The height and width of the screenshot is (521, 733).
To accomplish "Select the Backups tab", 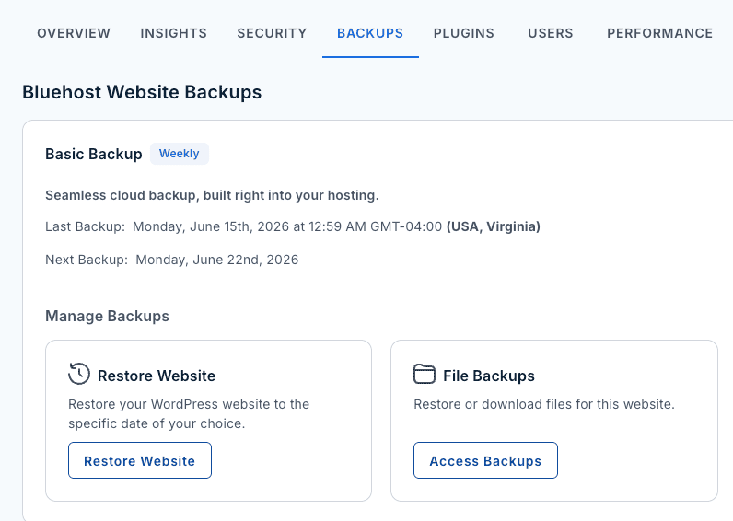I will tap(370, 33).
